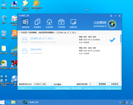Open 回收站 desktop icon

(x=4, y=34)
